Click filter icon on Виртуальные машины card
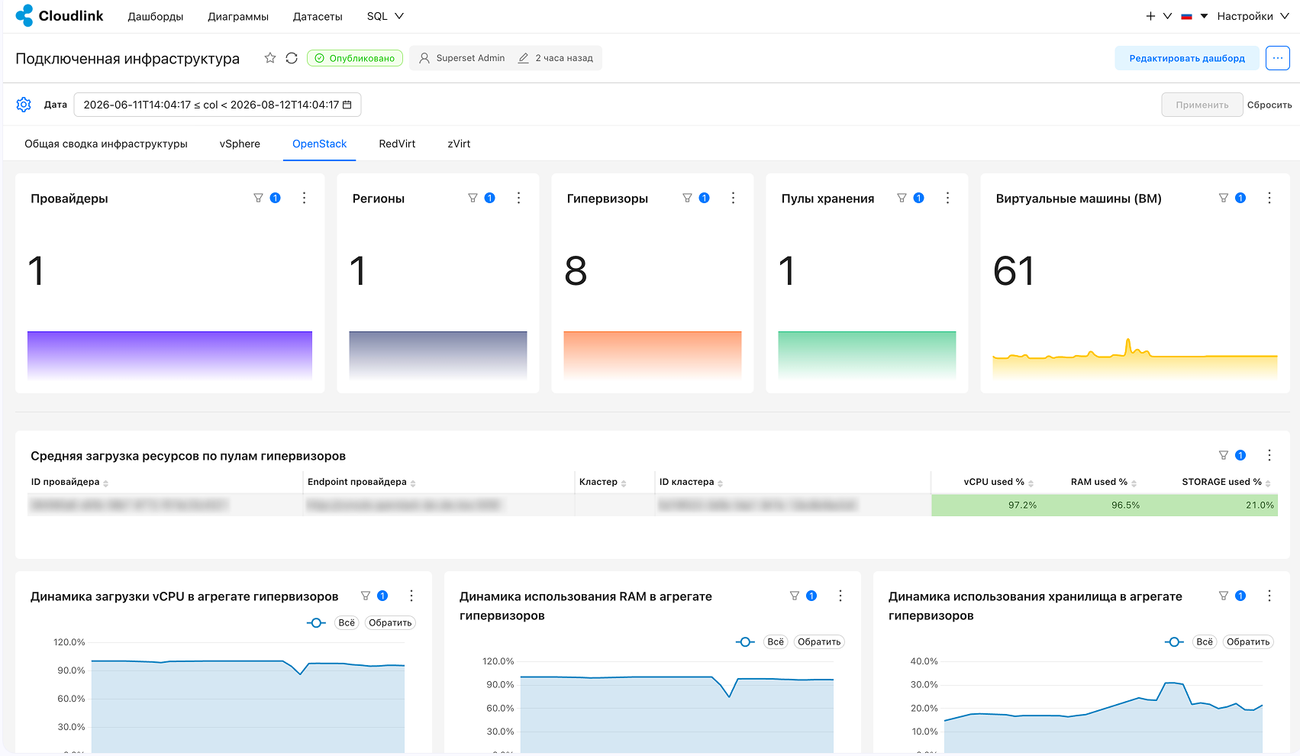 coord(1224,198)
